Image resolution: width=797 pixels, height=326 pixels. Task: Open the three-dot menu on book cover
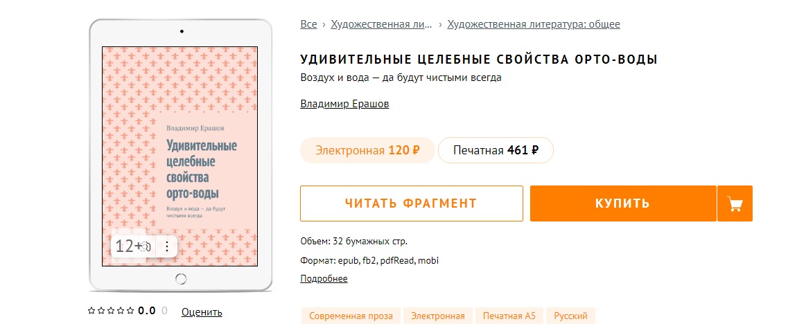click(x=167, y=247)
